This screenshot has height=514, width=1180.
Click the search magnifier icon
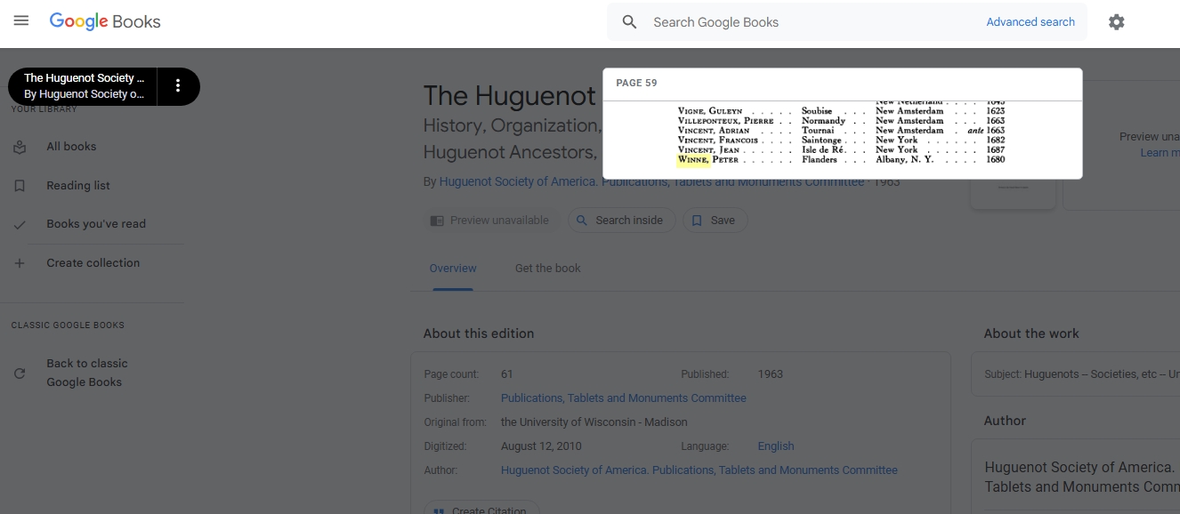click(x=629, y=22)
